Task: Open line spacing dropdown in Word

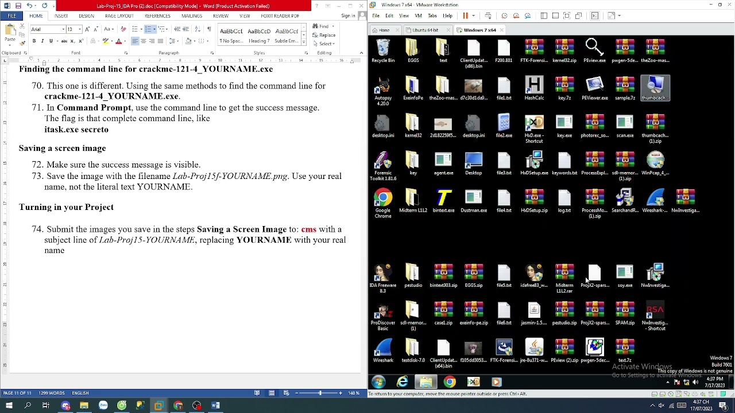Action: pyautogui.click(x=173, y=41)
